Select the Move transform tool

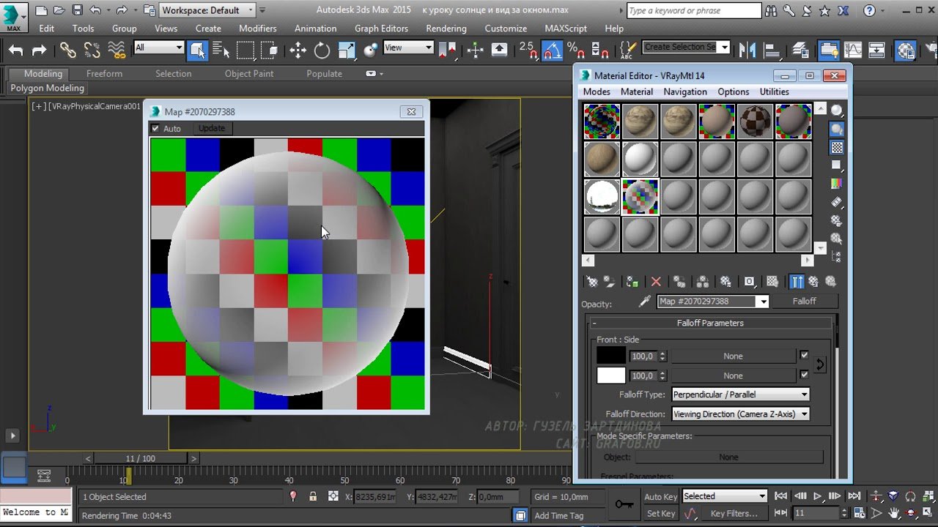click(298, 50)
